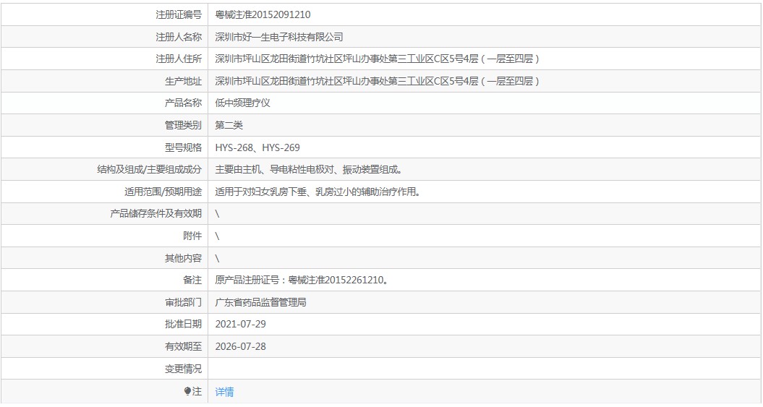
Task: Click the 注册人名称 label
Action: click(x=179, y=37)
